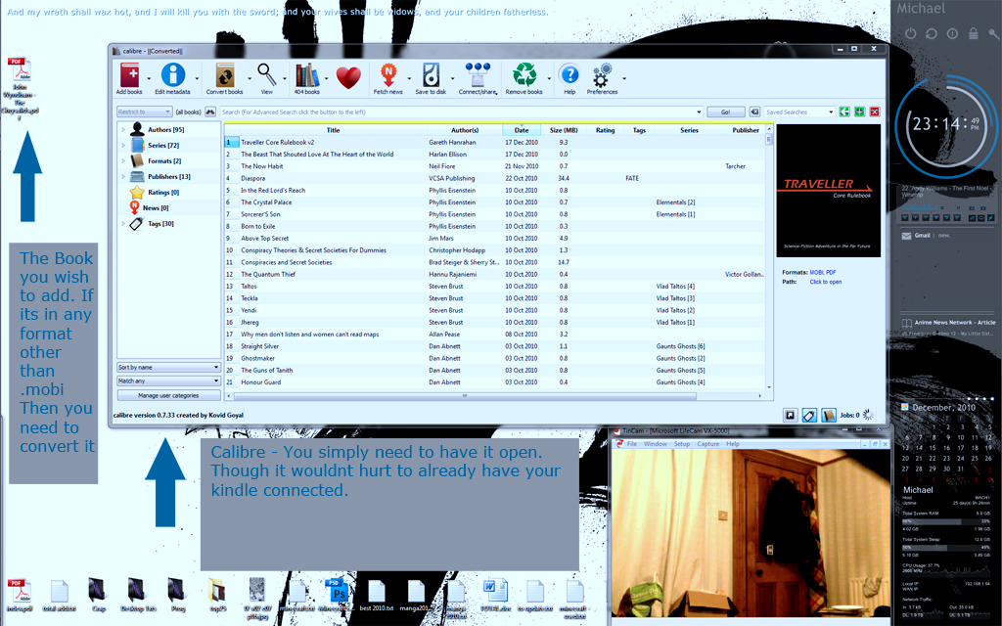Open advanced search with the binoculars button
Screen dimensions: 1002x626
[x=210, y=112]
